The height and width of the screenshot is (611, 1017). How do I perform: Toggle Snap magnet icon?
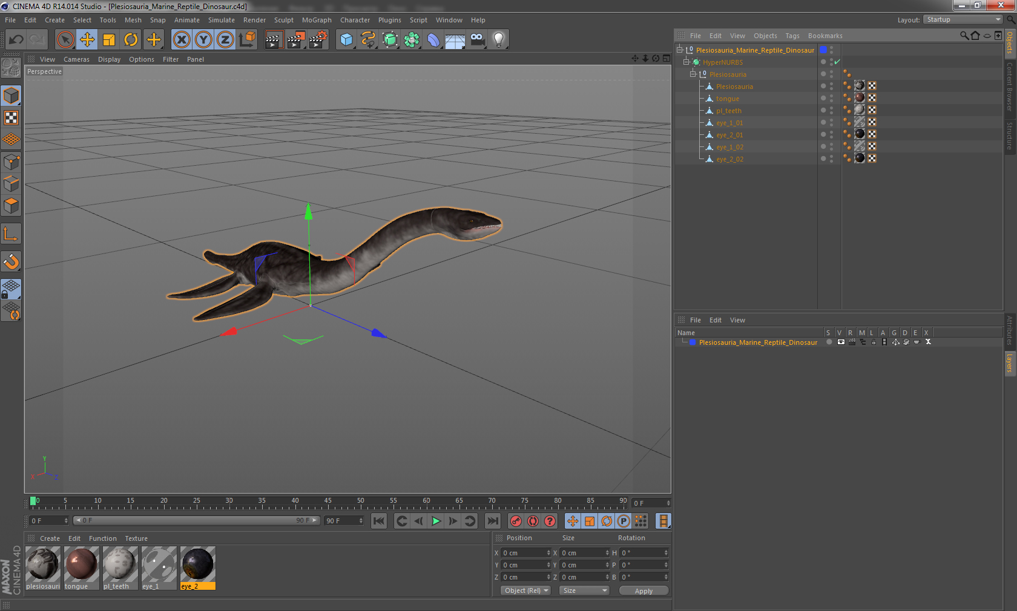tap(11, 261)
